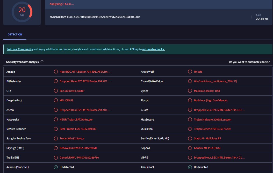Viewport: 273px width, 173px height.
Task: Click Arcabit's Heur.BZC.MTN.Boxter detection name
Action: pos(85,72)
